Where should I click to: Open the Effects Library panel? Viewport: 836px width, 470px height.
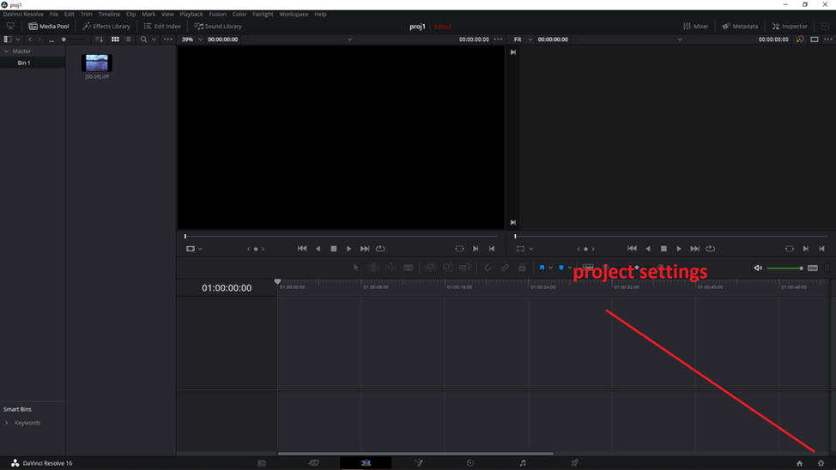pos(106,26)
